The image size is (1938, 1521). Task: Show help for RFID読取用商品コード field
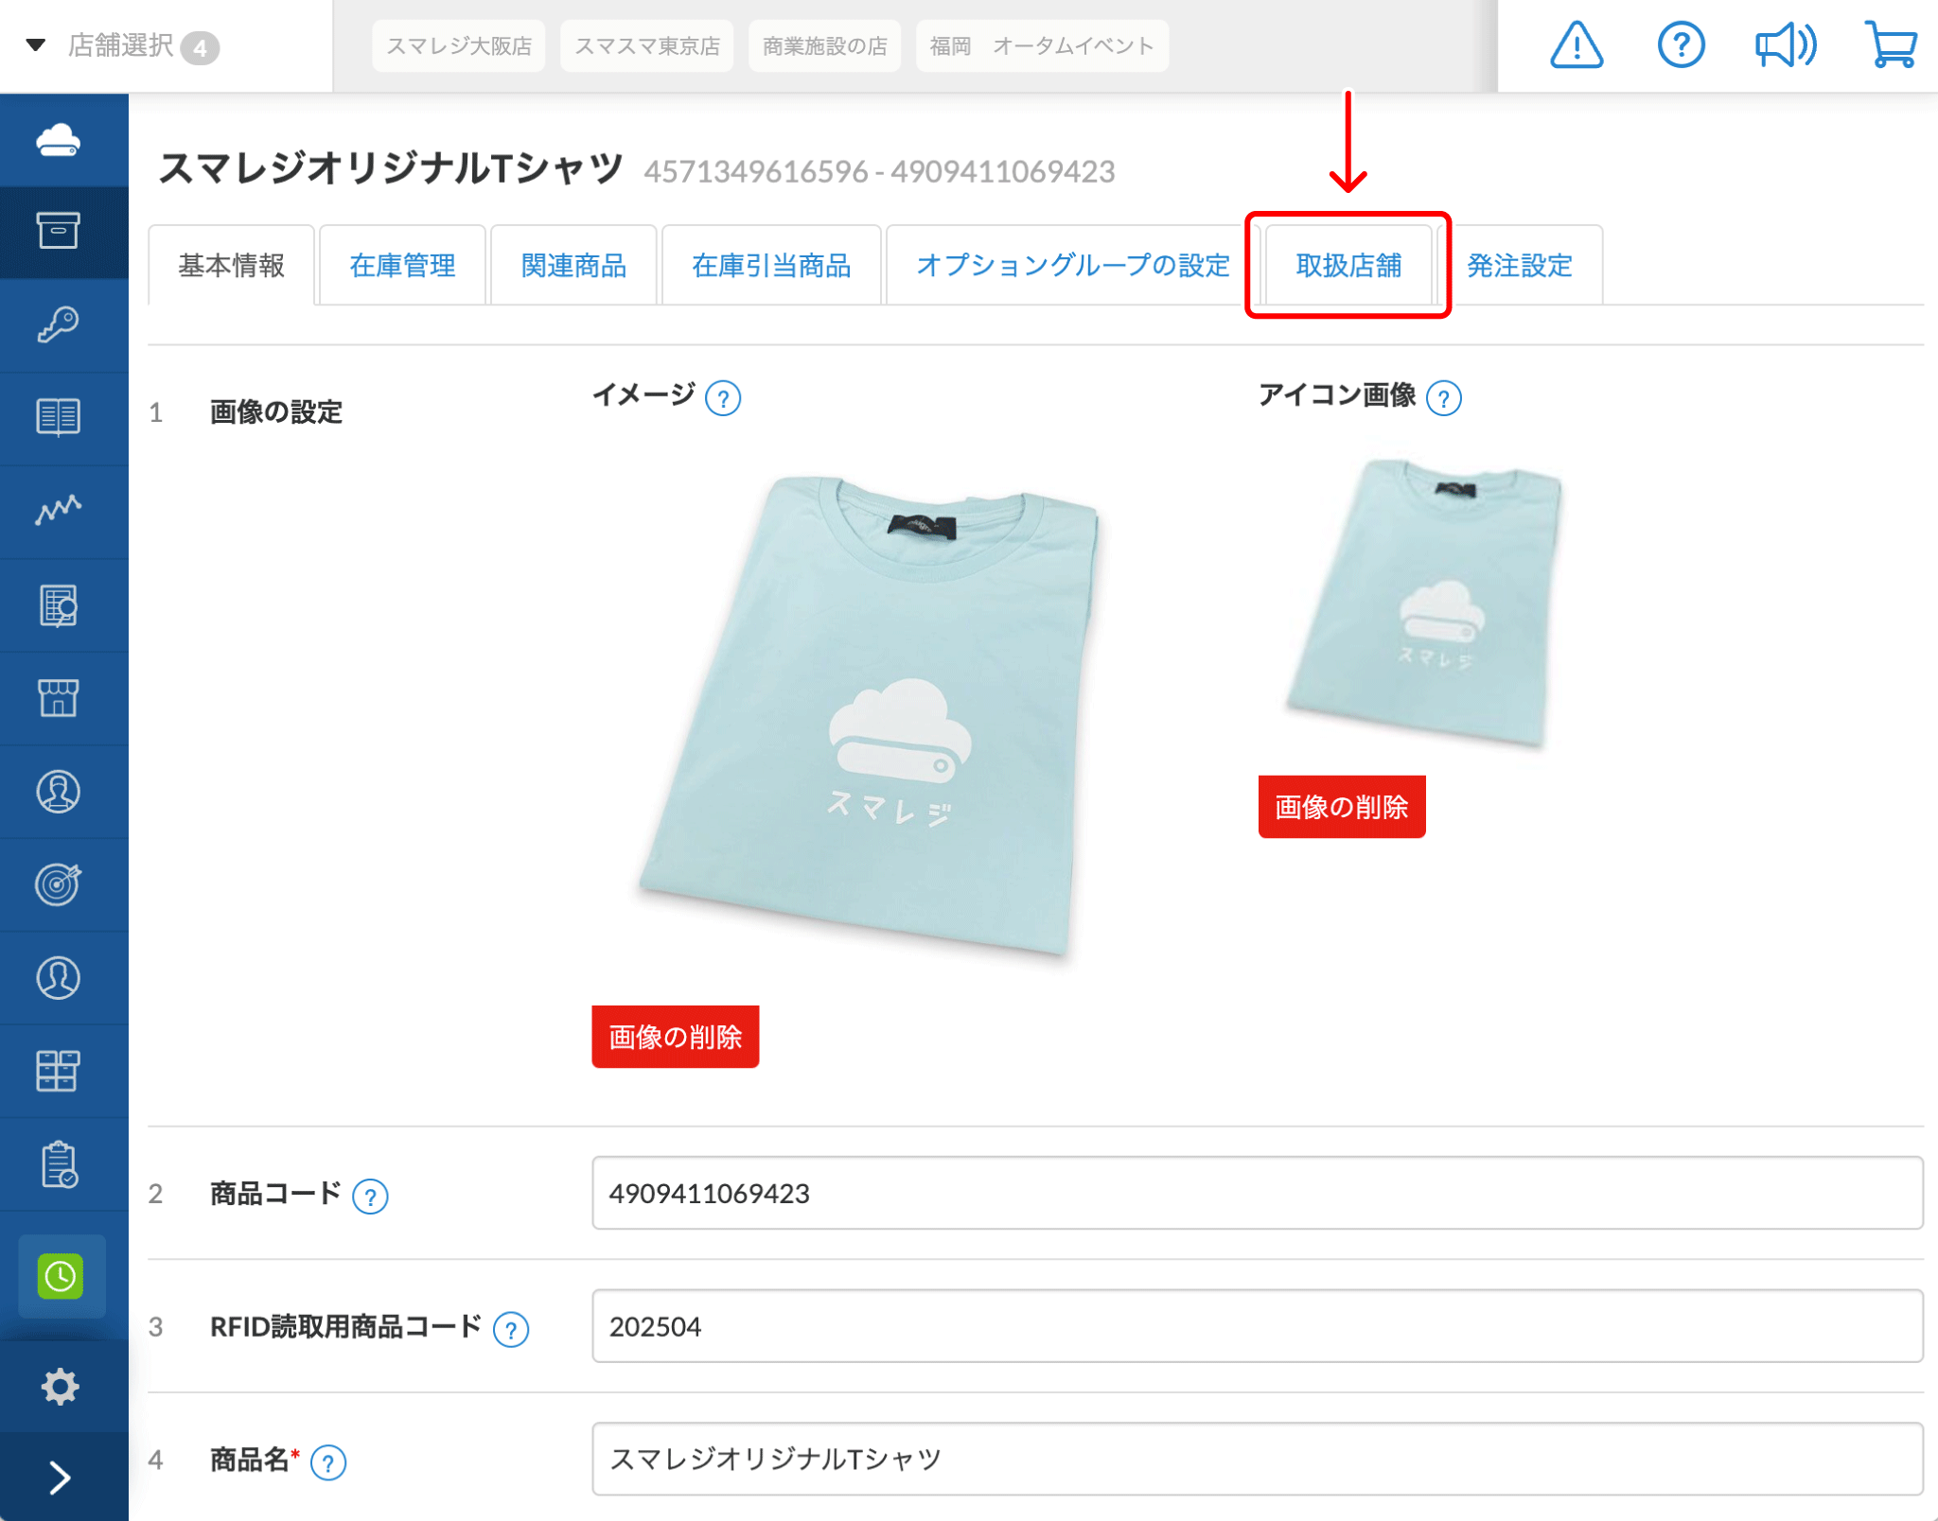pyautogui.click(x=511, y=1330)
